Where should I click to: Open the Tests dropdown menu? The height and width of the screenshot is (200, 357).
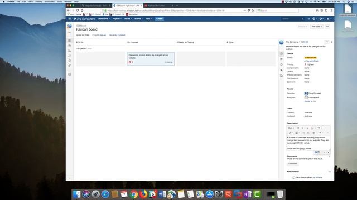click(148, 19)
